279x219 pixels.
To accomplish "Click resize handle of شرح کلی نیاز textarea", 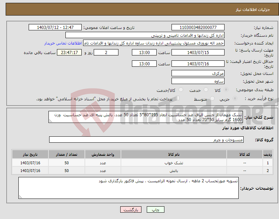I will [51, 121].
